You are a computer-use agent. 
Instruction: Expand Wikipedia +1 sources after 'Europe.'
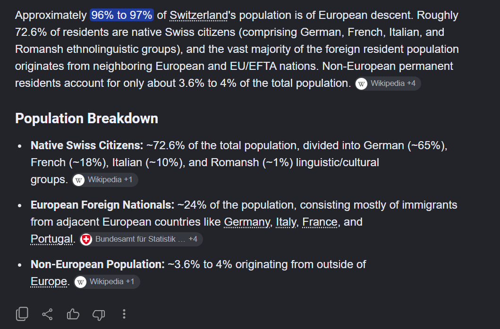point(107,282)
